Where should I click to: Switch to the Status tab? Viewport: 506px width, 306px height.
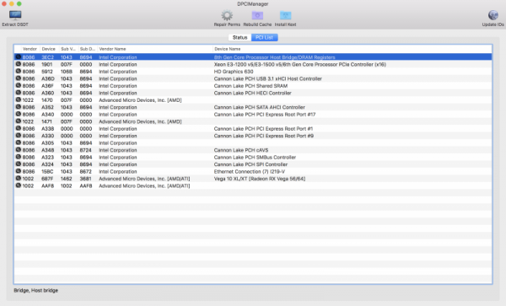[x=240, y=37]
